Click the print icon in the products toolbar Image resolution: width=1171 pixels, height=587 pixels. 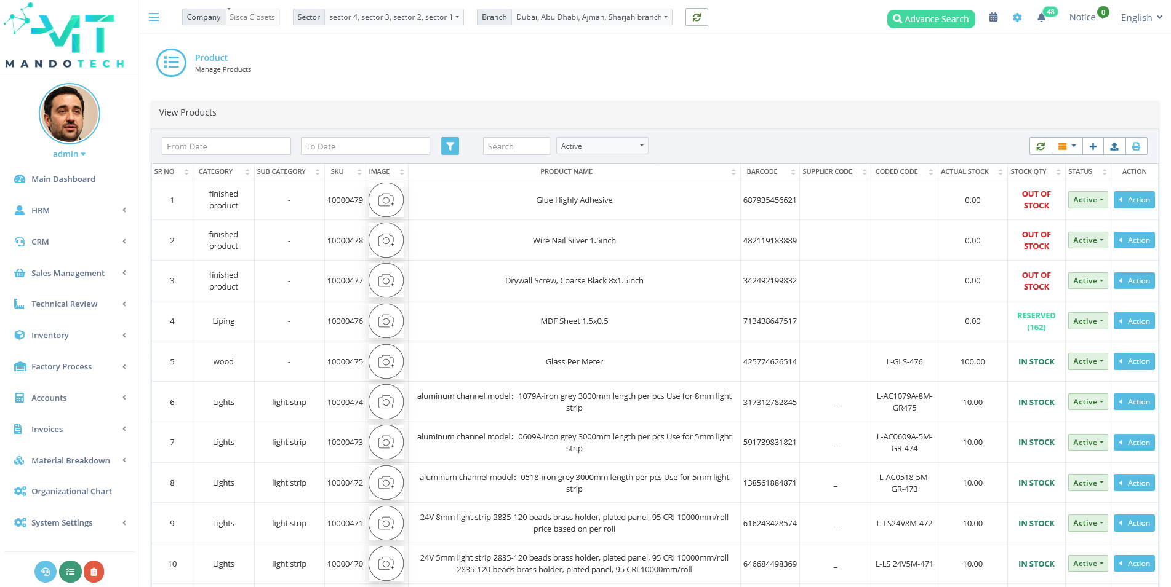pyautogui.click(x=1136, y=146)
